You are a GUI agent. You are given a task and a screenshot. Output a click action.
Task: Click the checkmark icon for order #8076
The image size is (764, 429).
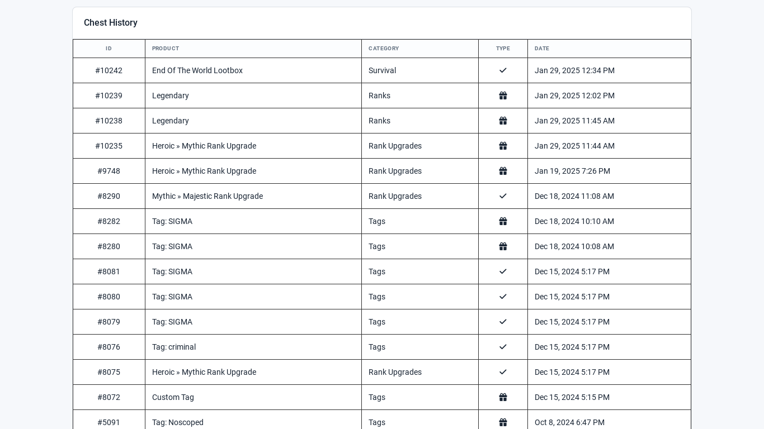coord(503,347)
